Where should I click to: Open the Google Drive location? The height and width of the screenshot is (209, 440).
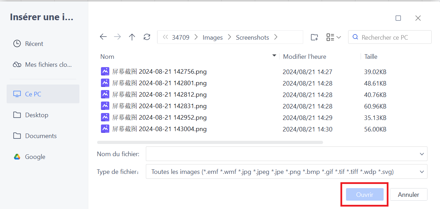[35, 157]
